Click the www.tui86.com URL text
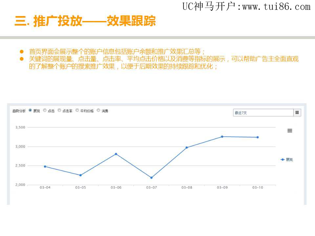The image size is (315, 236). click(x=276, y=7)
